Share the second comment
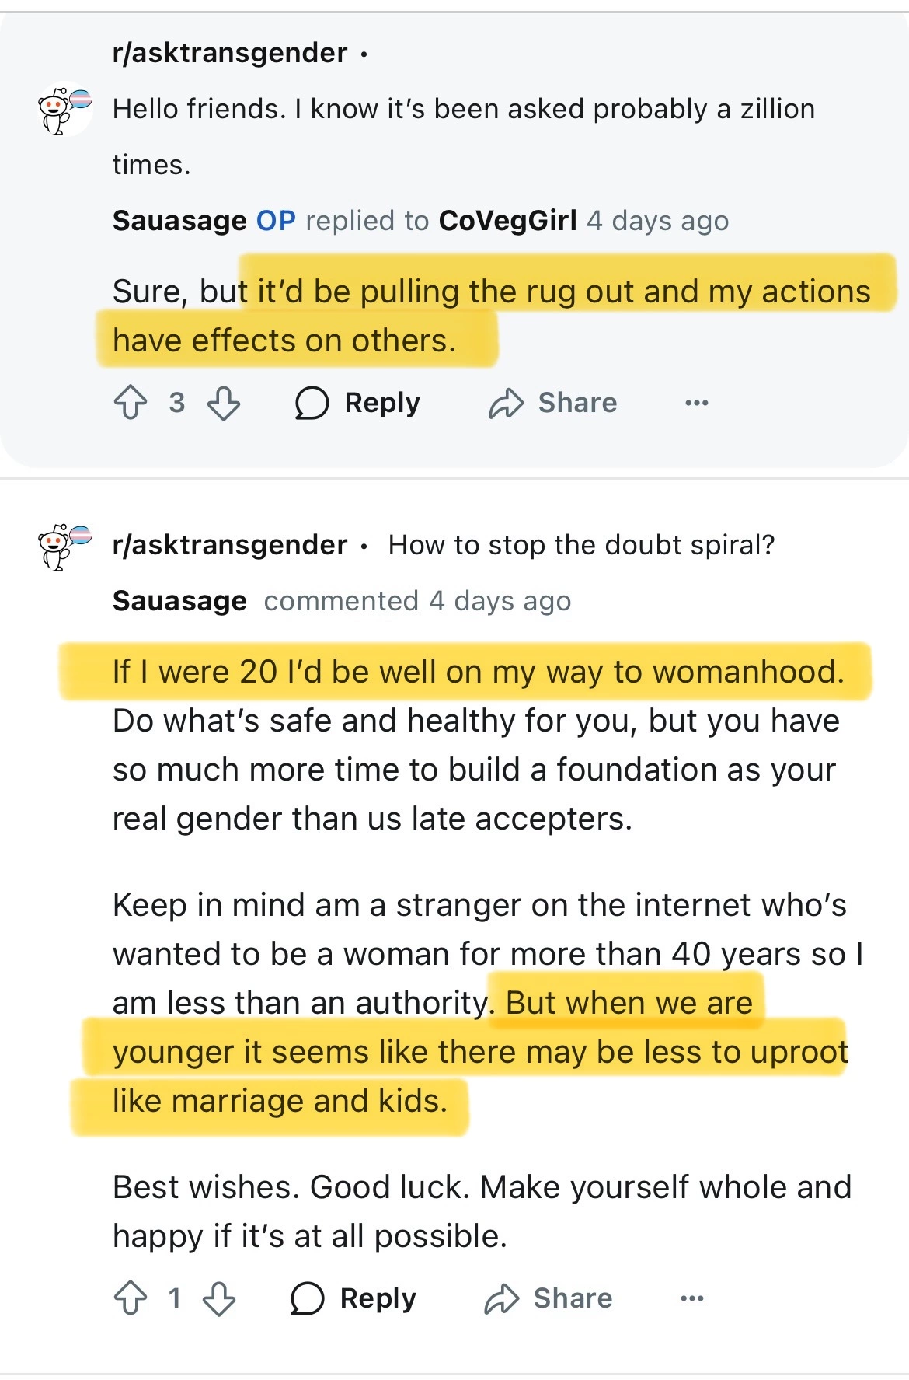The height and width of the screenshot is (1380, 909). (549, 1298)
